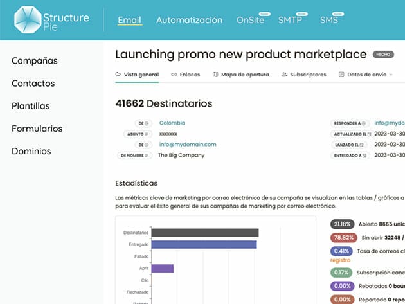The width and height of the screenshot is (405, 304).
Task: Expand the Datos de envío dropdown arrow
Action: [x=391, y=75]
